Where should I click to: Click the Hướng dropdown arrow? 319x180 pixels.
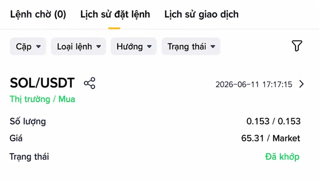coord(149,47)
